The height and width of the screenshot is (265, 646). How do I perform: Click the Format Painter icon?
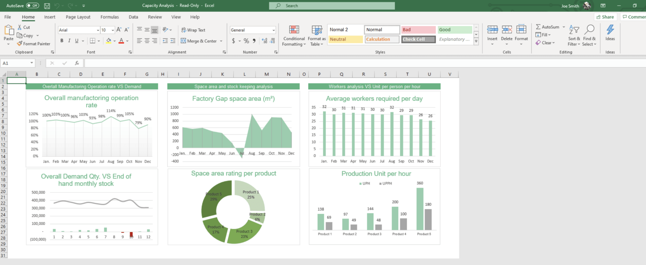pos(20,44)
